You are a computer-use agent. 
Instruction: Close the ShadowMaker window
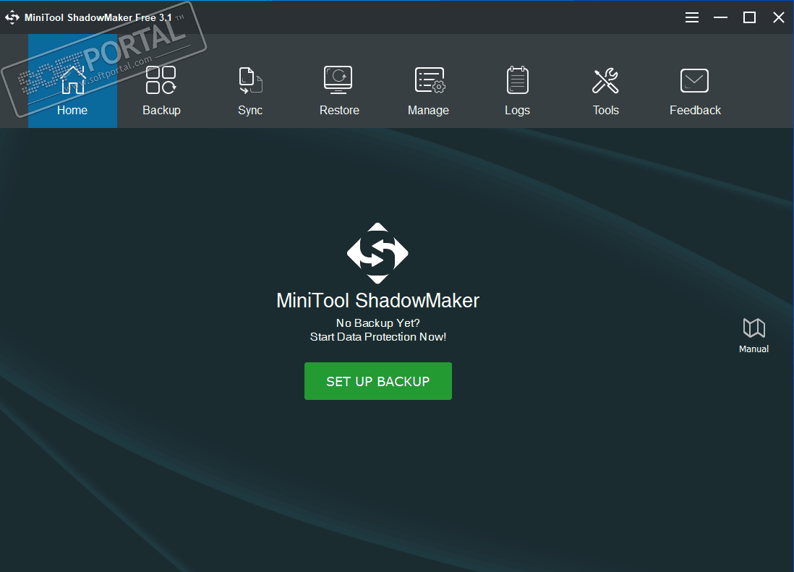coord(779,17)
